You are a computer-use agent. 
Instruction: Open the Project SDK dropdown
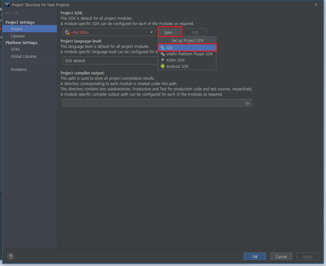tap(109, 32)
